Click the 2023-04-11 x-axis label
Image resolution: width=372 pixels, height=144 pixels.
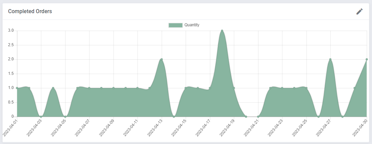click(x=131, y=127)
